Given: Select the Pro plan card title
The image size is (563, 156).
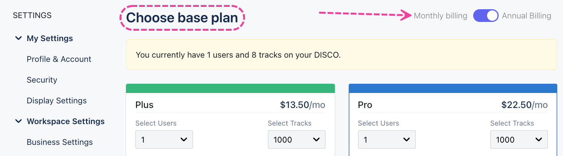Looking at the screenshot, I should [x=365, y=105].
